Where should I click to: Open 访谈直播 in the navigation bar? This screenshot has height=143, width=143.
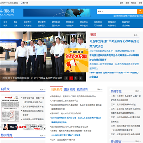point(98,25)
